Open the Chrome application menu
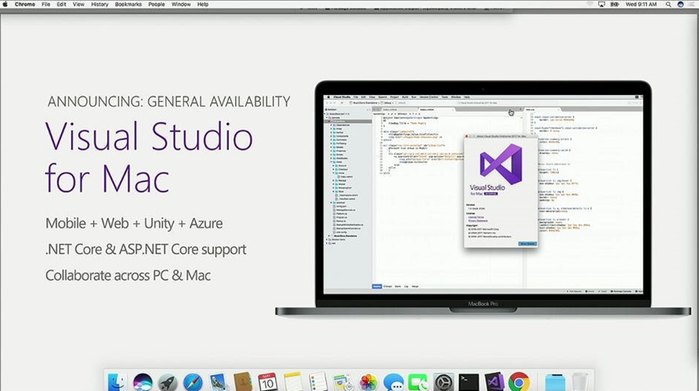This screenshot has width=699, height=391. [25, 4]
